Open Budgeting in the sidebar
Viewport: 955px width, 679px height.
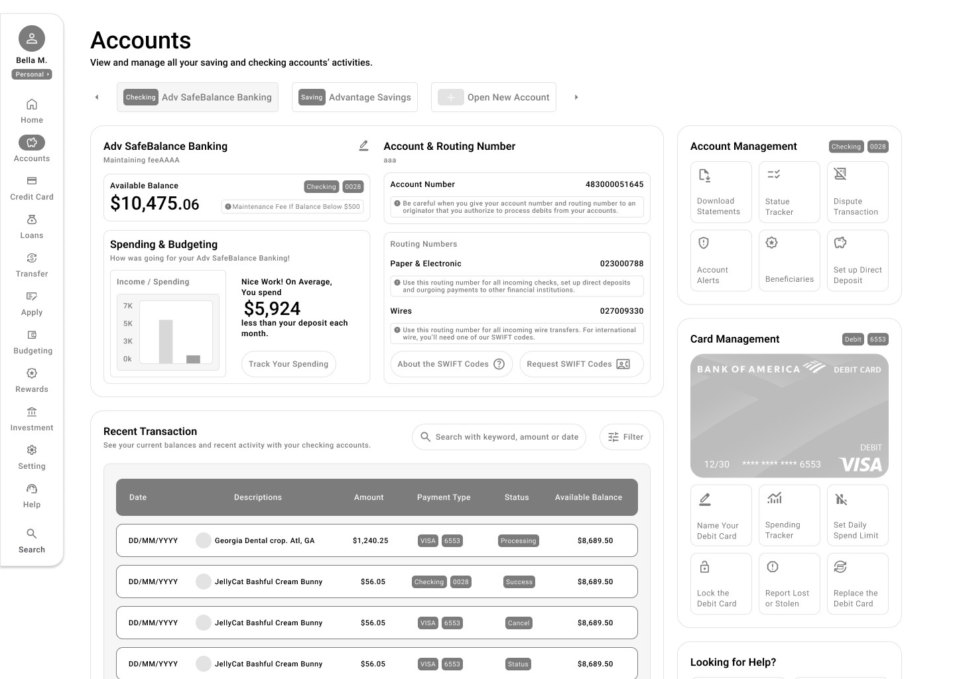click(32, 342)
